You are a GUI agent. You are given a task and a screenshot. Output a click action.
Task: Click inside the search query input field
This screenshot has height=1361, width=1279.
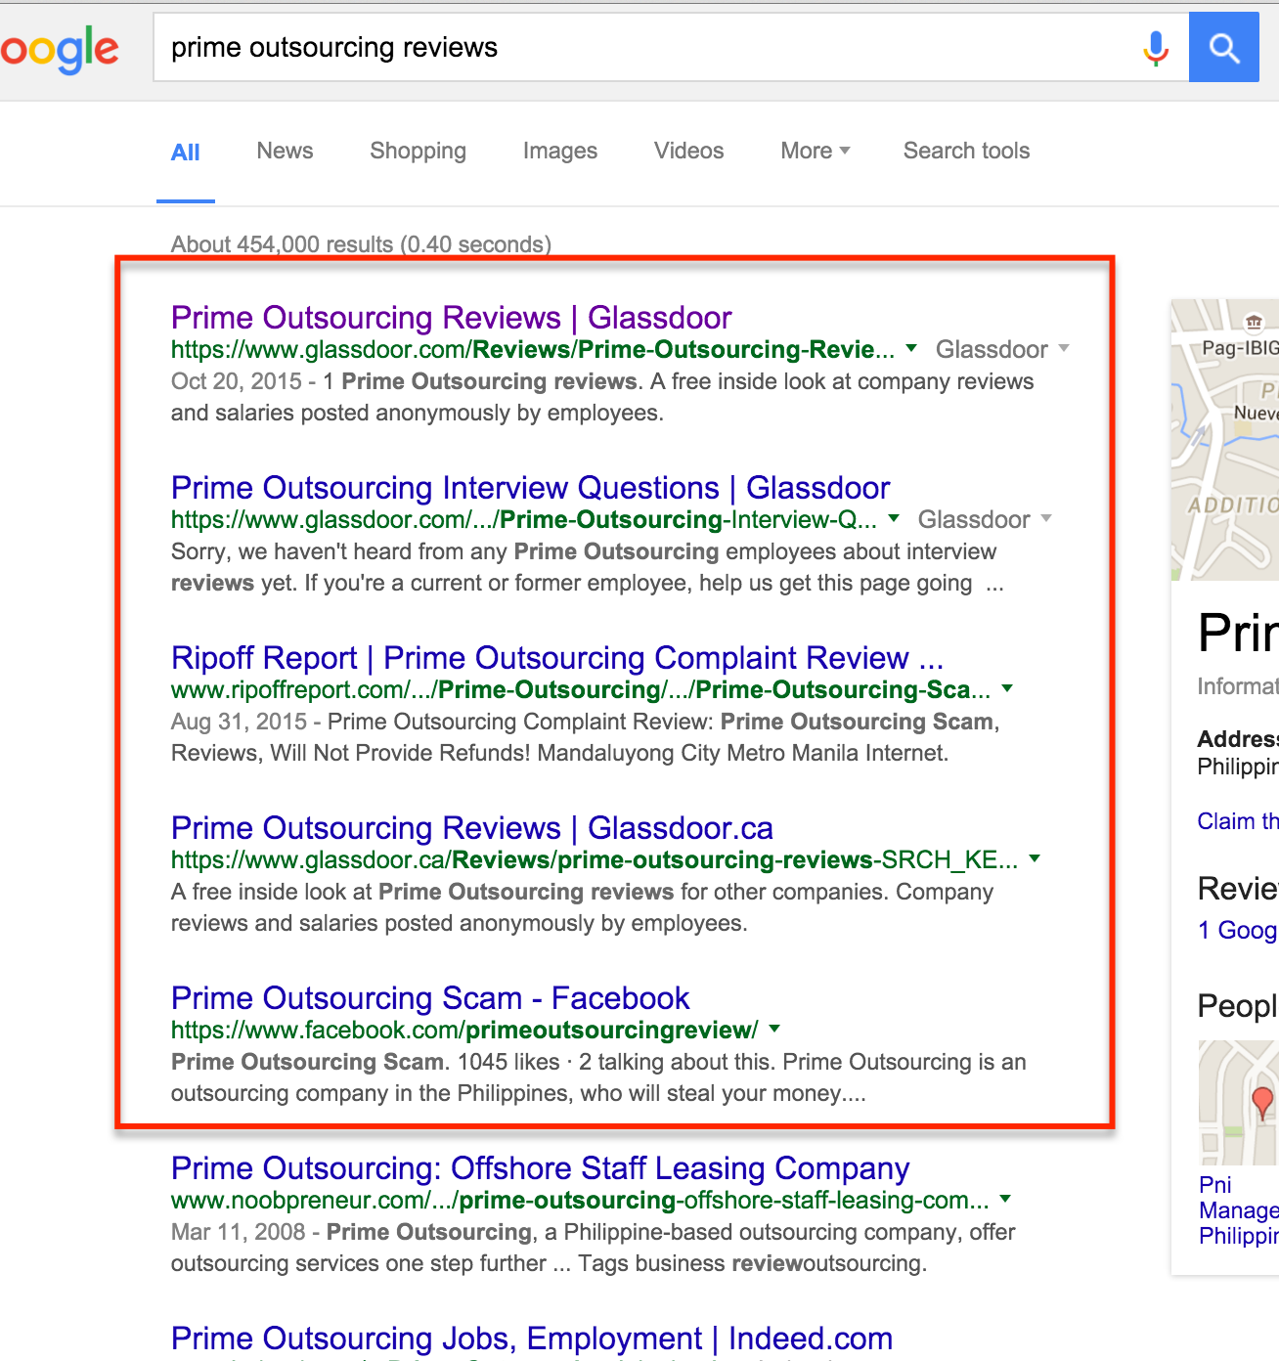pos(587,47)
